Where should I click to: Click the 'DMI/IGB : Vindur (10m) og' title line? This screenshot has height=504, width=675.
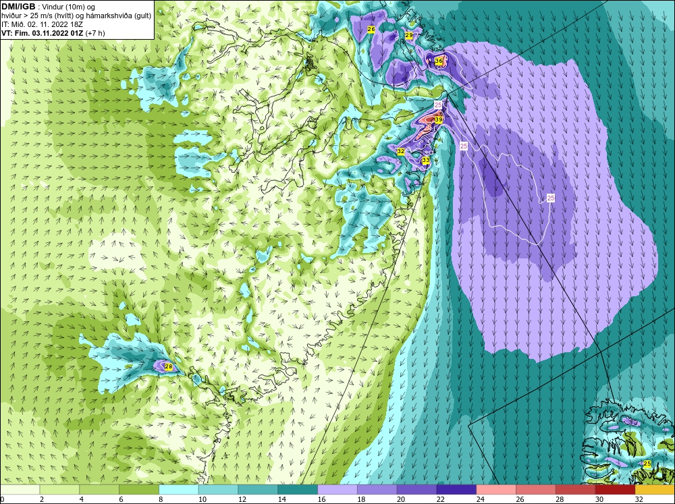(48, 7)
